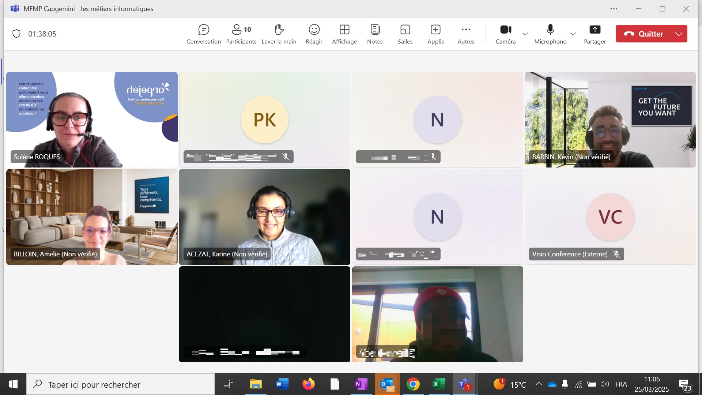Image resolution: width=702 pixels, height=395 pixels.
Task: Open the Affichage view options
Action: click(x=344, y=34)
